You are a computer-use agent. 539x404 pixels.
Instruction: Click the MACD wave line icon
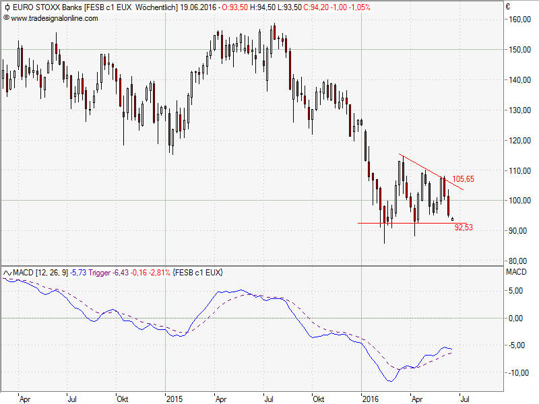(7, 272)
